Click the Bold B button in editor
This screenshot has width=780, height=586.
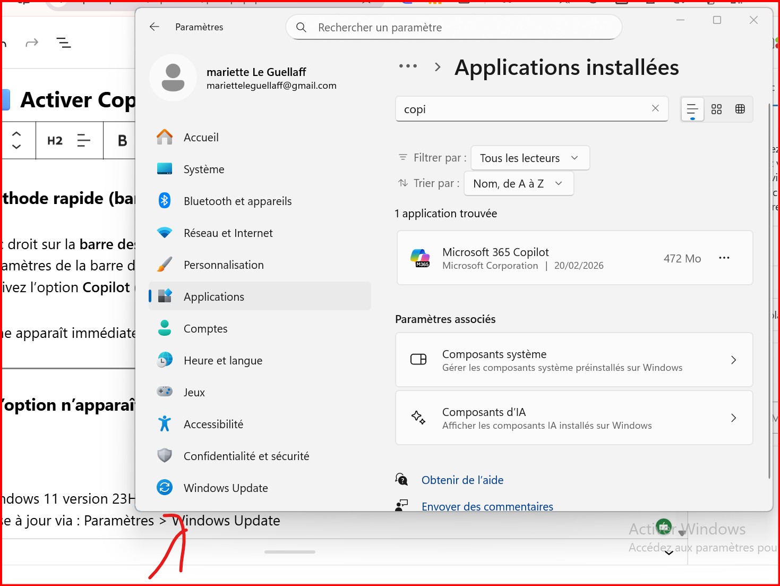click(122, 141)
